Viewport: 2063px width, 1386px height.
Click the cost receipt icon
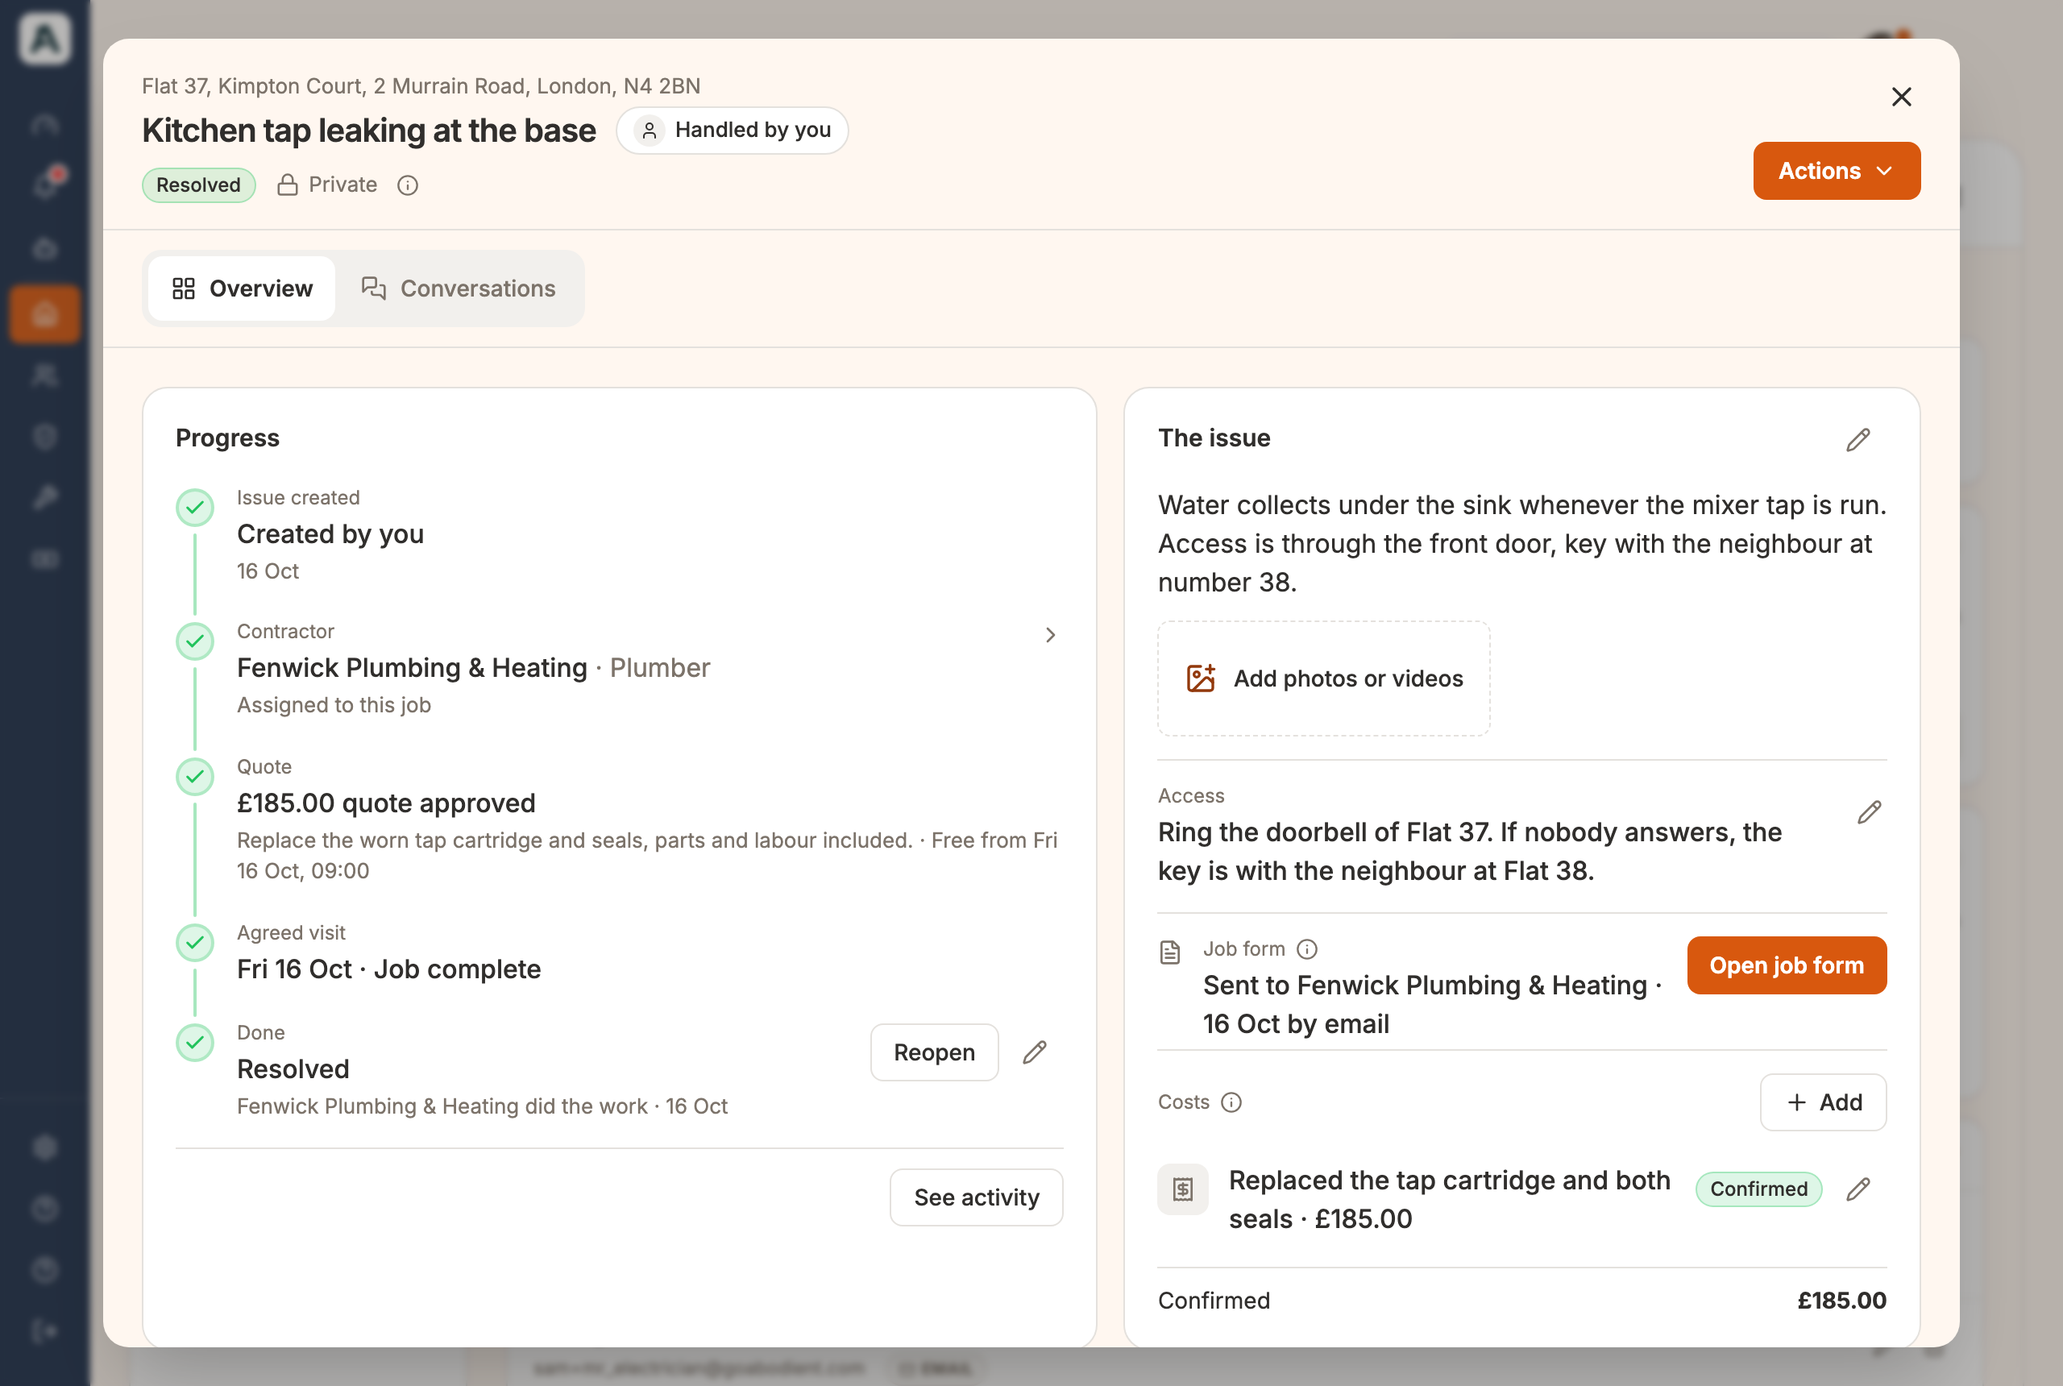pyautogui.click(x=1183, y=1189)
